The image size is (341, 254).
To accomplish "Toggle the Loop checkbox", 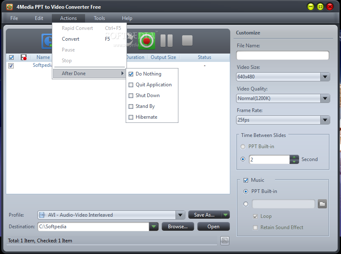I will [x=255, y=217].
